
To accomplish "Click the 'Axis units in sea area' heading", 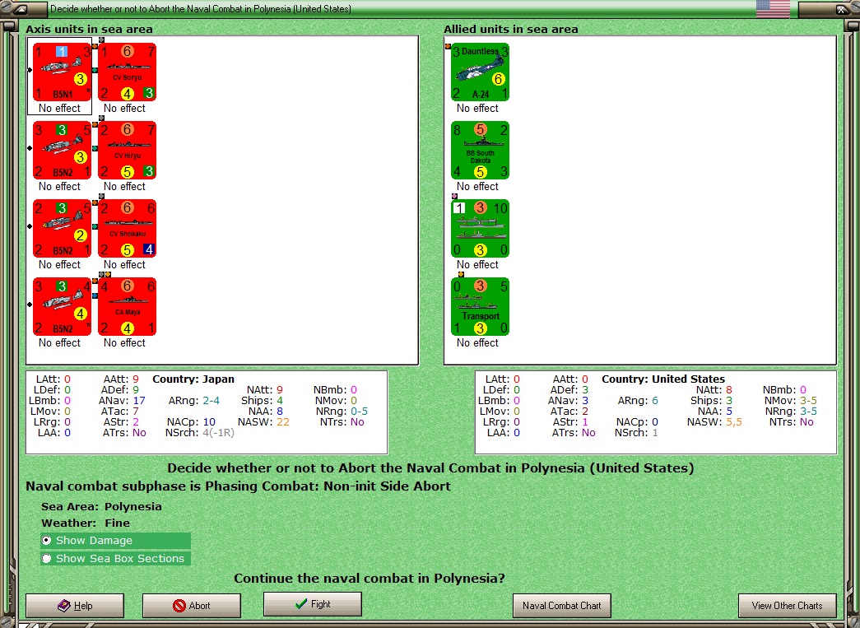I will [90, 29].
